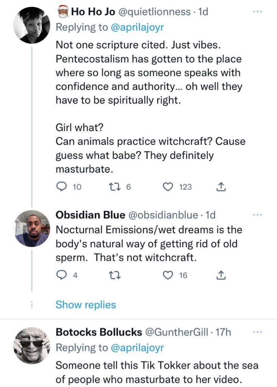Open more options on Obsidian Blue's tweet
Viewport: 277px width, 387px height.
click(258, 215)
